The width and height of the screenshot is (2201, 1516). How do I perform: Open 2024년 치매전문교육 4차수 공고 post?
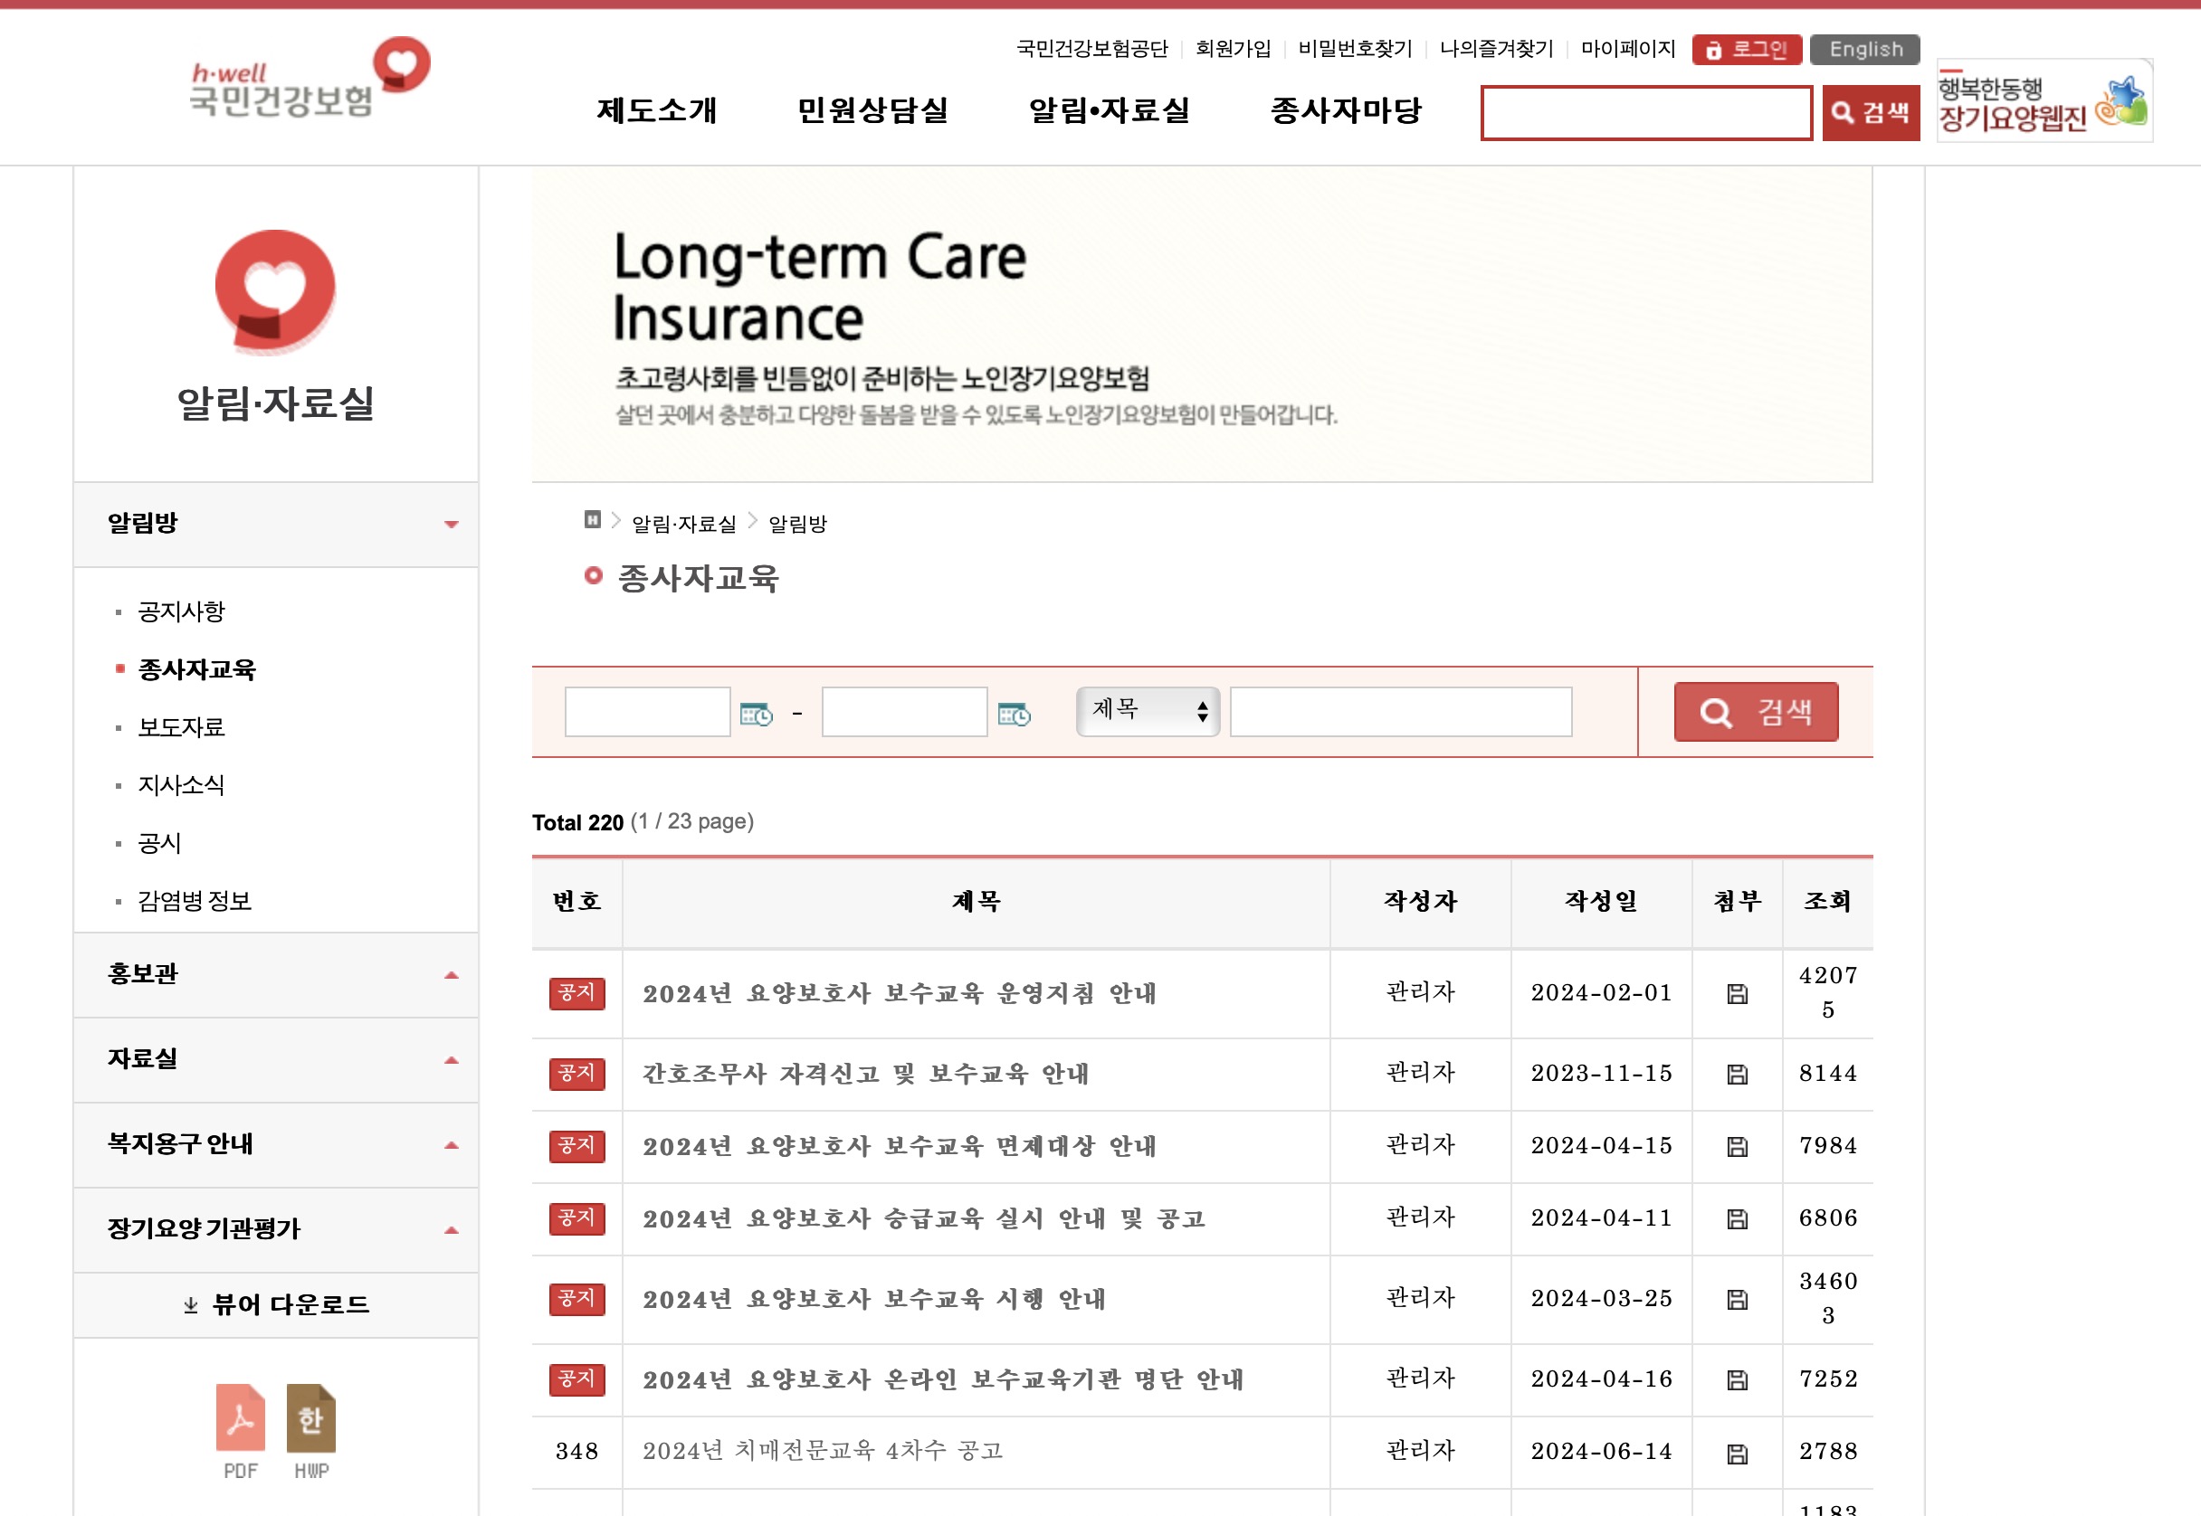822,1451
